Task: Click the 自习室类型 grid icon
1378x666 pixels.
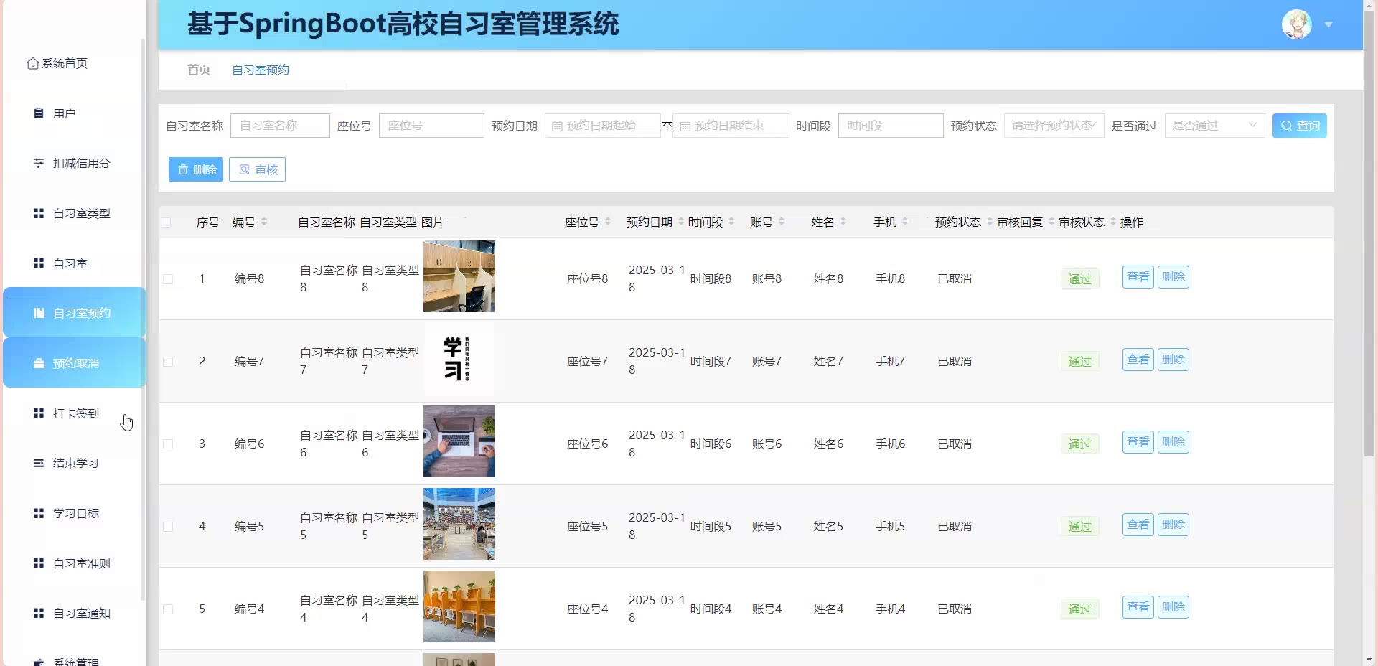Action: 39,213
